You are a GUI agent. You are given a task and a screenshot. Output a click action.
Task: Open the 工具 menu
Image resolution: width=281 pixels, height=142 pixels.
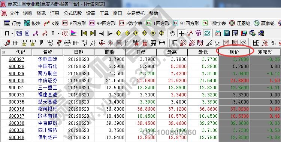104,13
